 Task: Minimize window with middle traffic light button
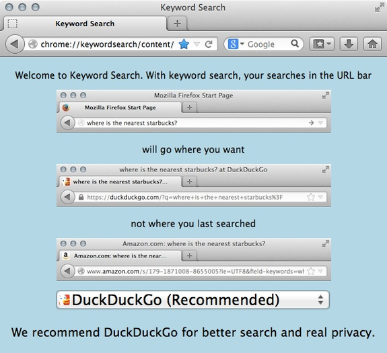click(x=22, y=7)
